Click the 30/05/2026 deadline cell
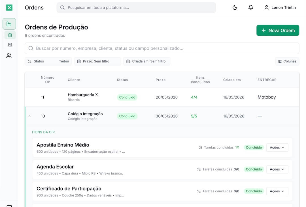The image size is (306, 207). (167, 116)
